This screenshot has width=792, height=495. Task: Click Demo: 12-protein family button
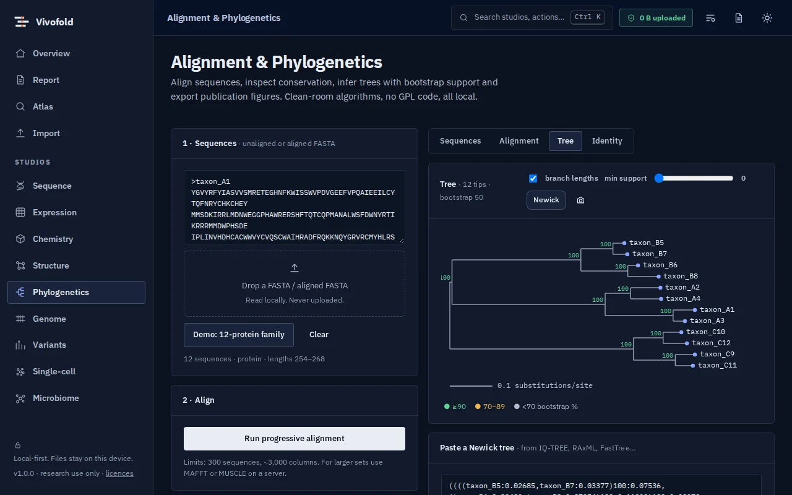pos(239,335)
